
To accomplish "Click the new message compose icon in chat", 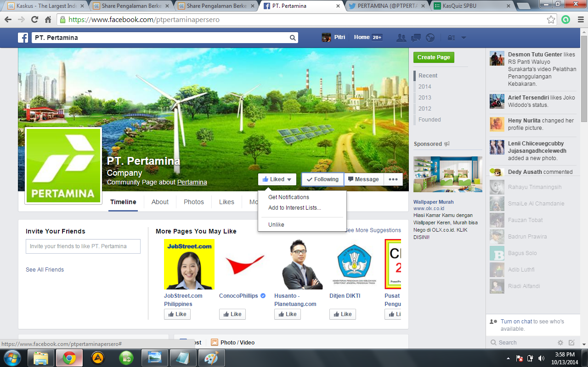I will click(x=571, y=342).
